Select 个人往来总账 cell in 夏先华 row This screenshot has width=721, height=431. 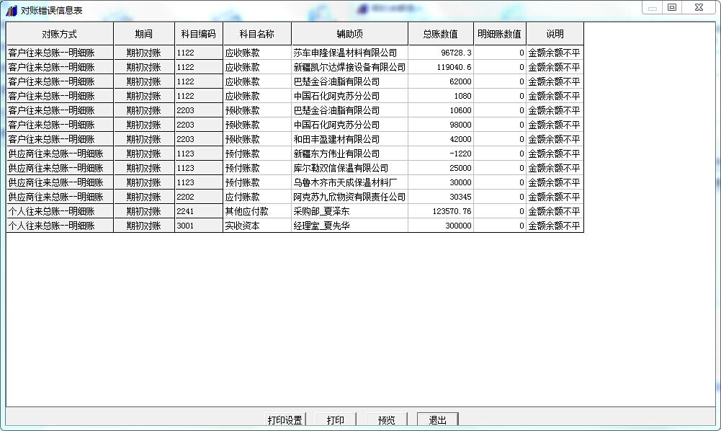[60, 226]
